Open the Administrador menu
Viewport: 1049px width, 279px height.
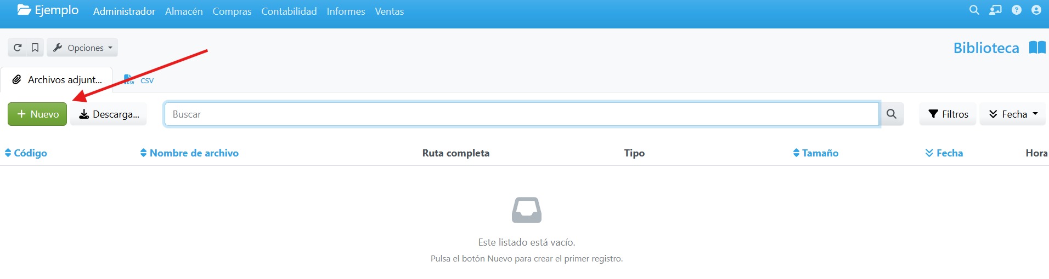[124, 11]
